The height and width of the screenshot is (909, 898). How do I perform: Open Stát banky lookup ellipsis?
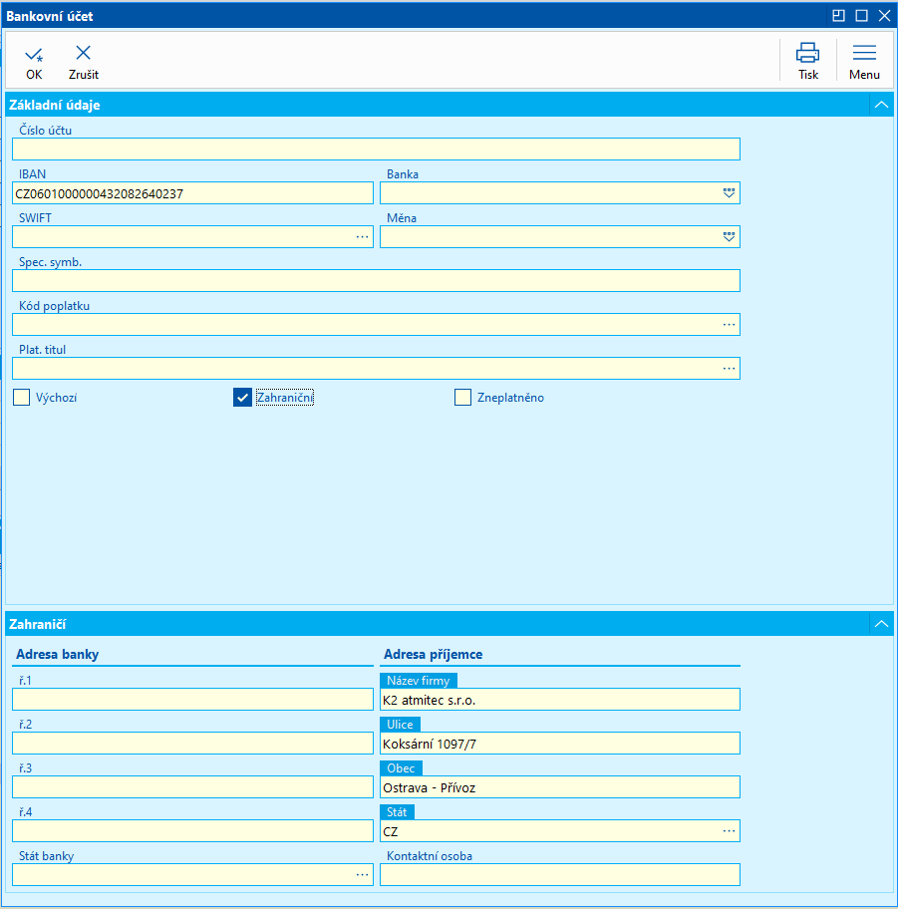pyautogui.click(x=362, y=875)
